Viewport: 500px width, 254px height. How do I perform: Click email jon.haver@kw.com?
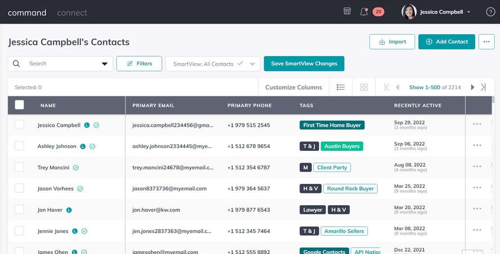[156, 210]
